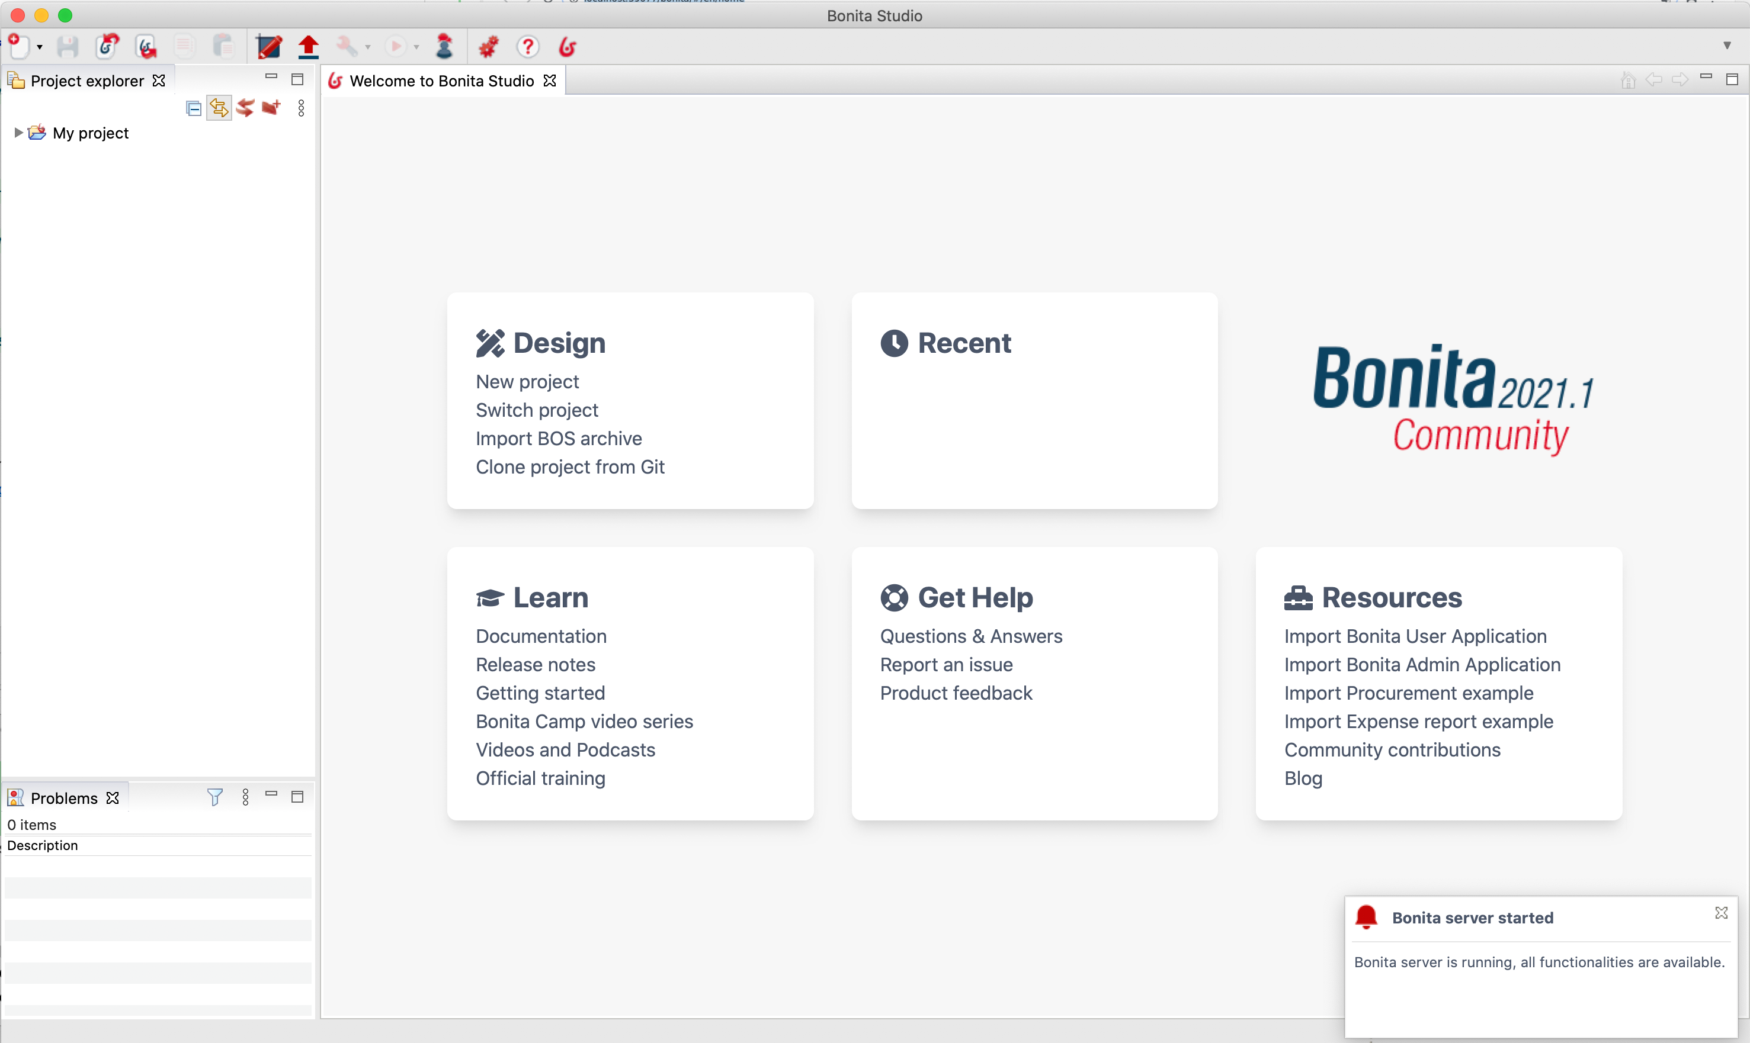Click the Paste toolbar icon

coord(224,46)
